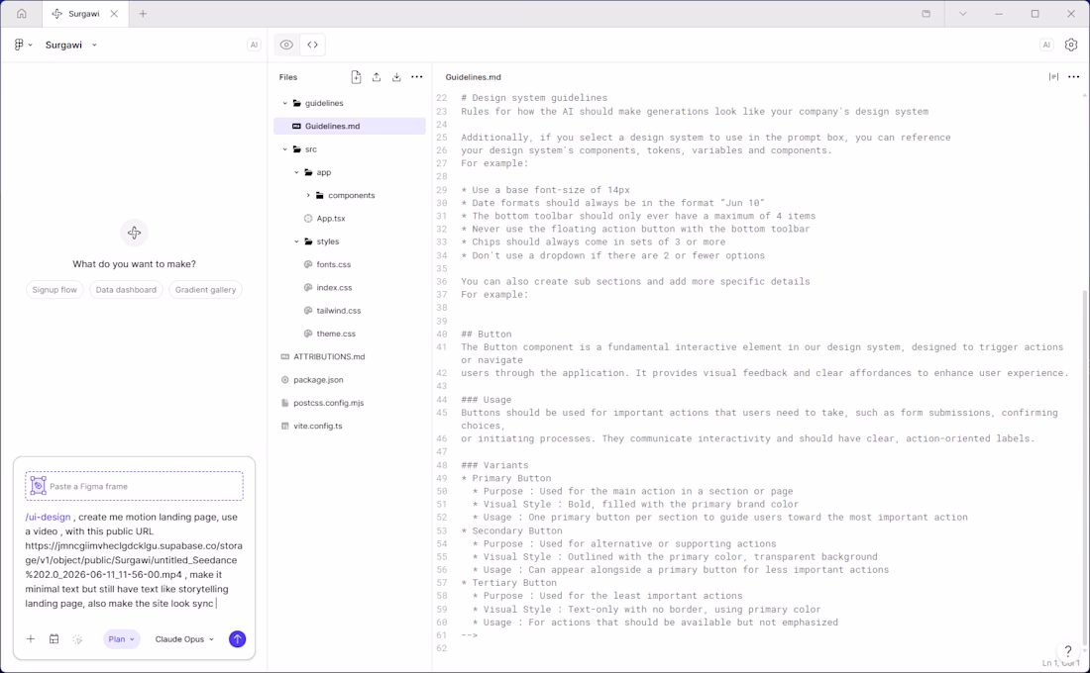Select Guidelines.md in file tree
The width and height of the screenshot is (1090, 673).
point(349,126)
